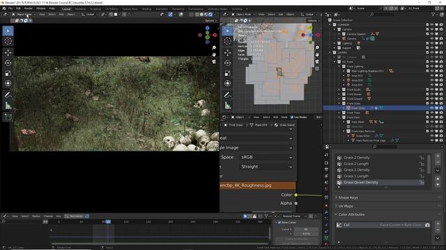This screenshot has width=446, height=250.
Task: Select rendered viewport shading sphere icon
Action: (x=210, y=14)
